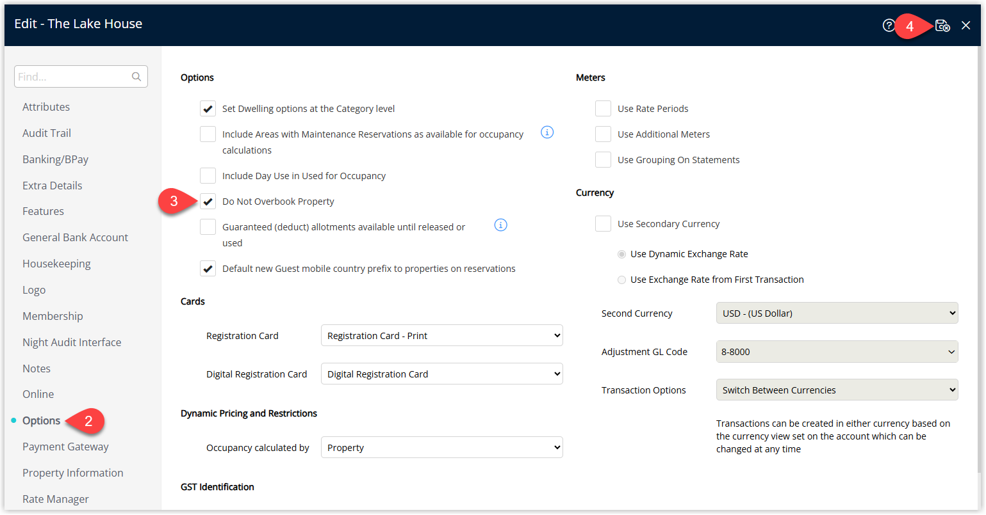The height and width of the screenshot is (515, 986).
Task: Toggle Set Dwelling options at Category level
Action: tap(208, 109)
